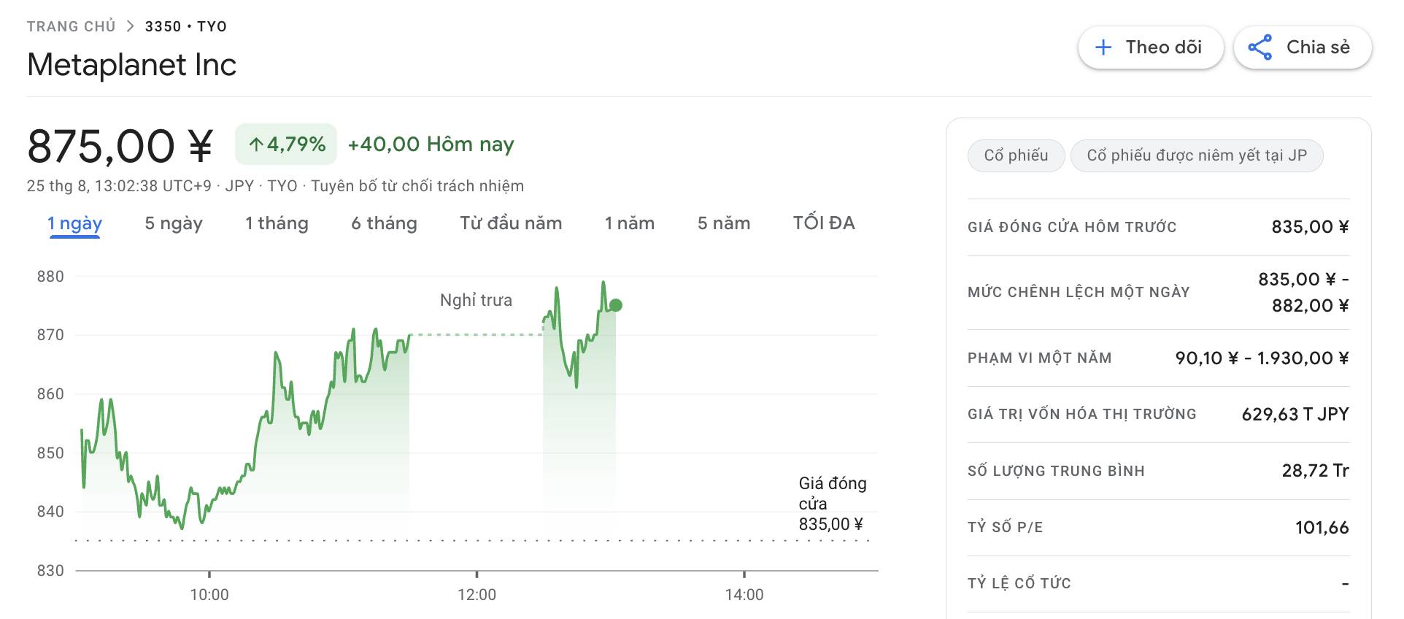Click the 830 price axis label
1404x619 pixels.
coord(50,571)
